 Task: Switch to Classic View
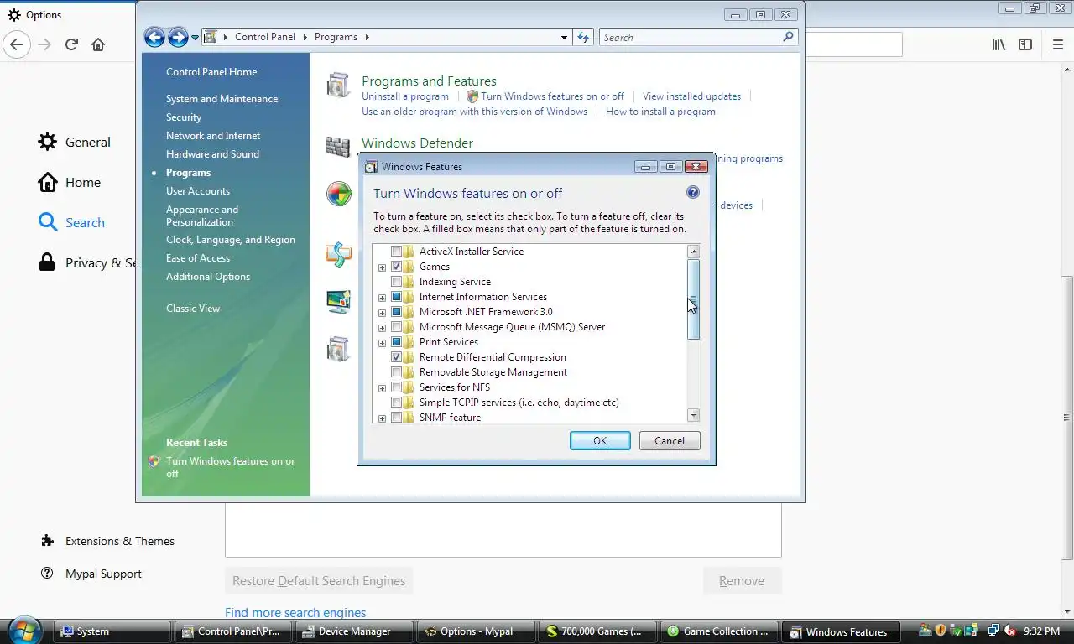tap(193, 309)
